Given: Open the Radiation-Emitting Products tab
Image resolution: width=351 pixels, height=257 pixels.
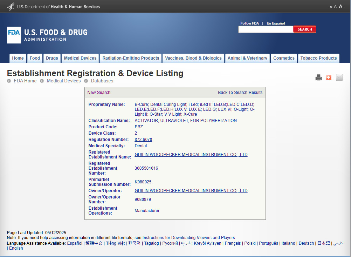Looking at the screenshot, I should 131,58.
